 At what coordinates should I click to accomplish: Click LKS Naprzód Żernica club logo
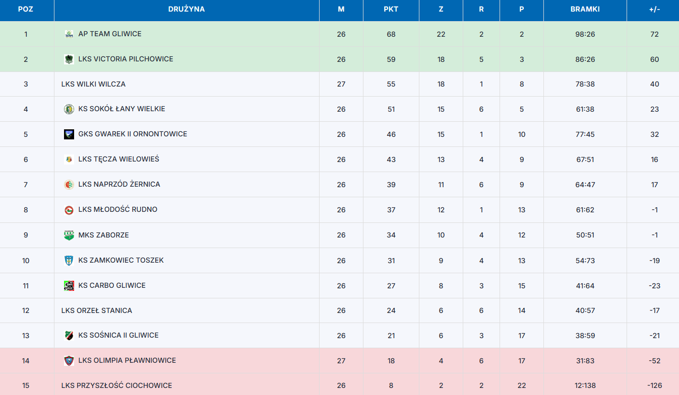[x=69, y=185]
